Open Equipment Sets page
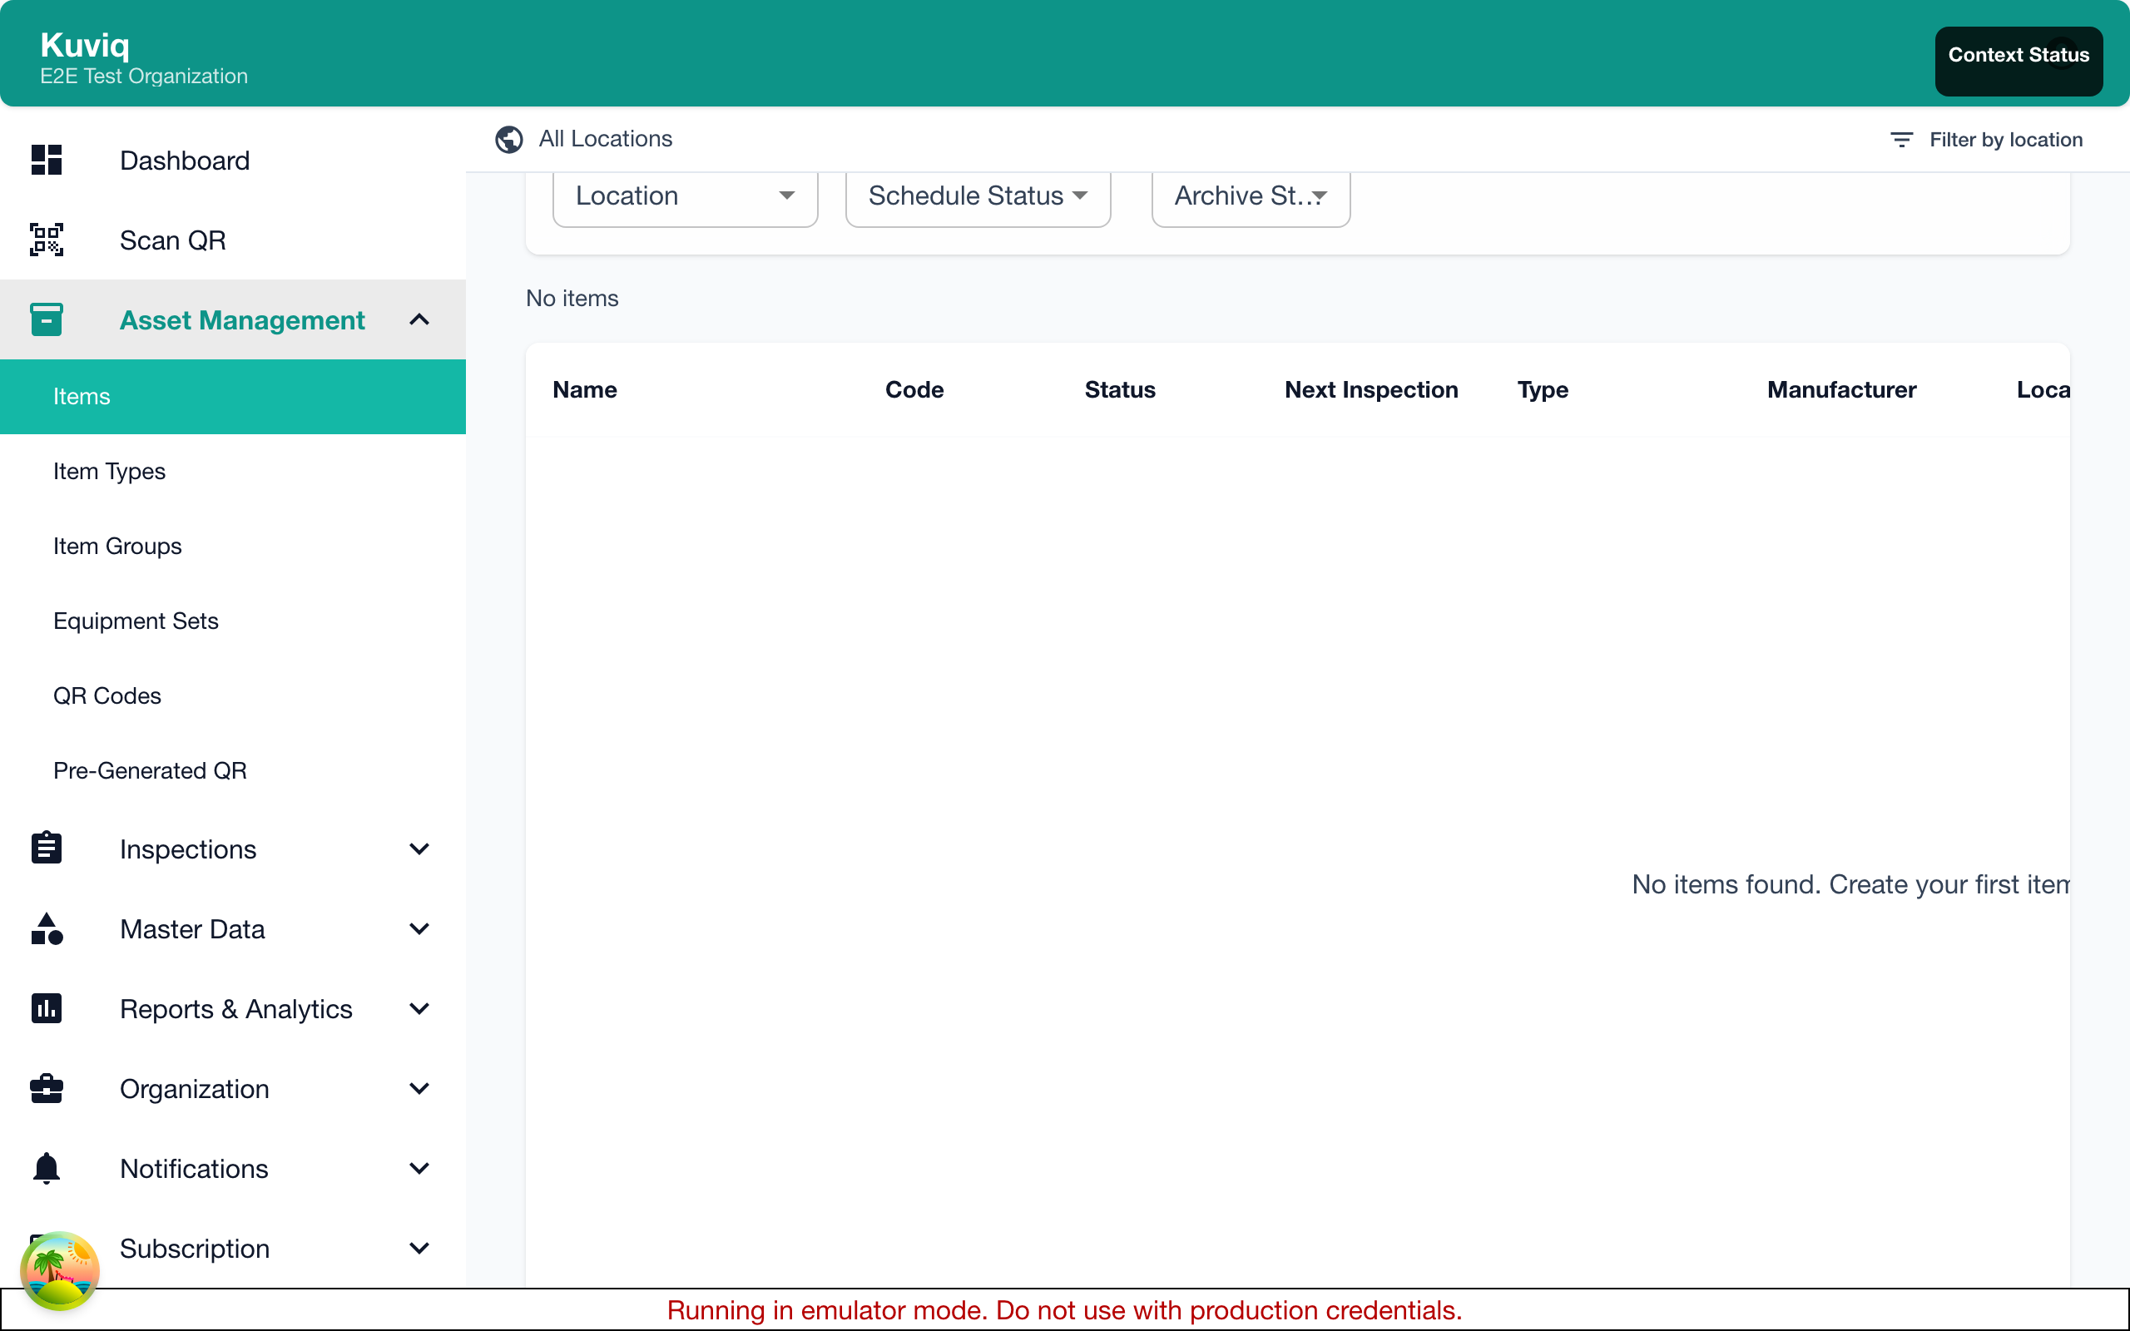Screen dimensions: 2130x1331 [232, 621]
